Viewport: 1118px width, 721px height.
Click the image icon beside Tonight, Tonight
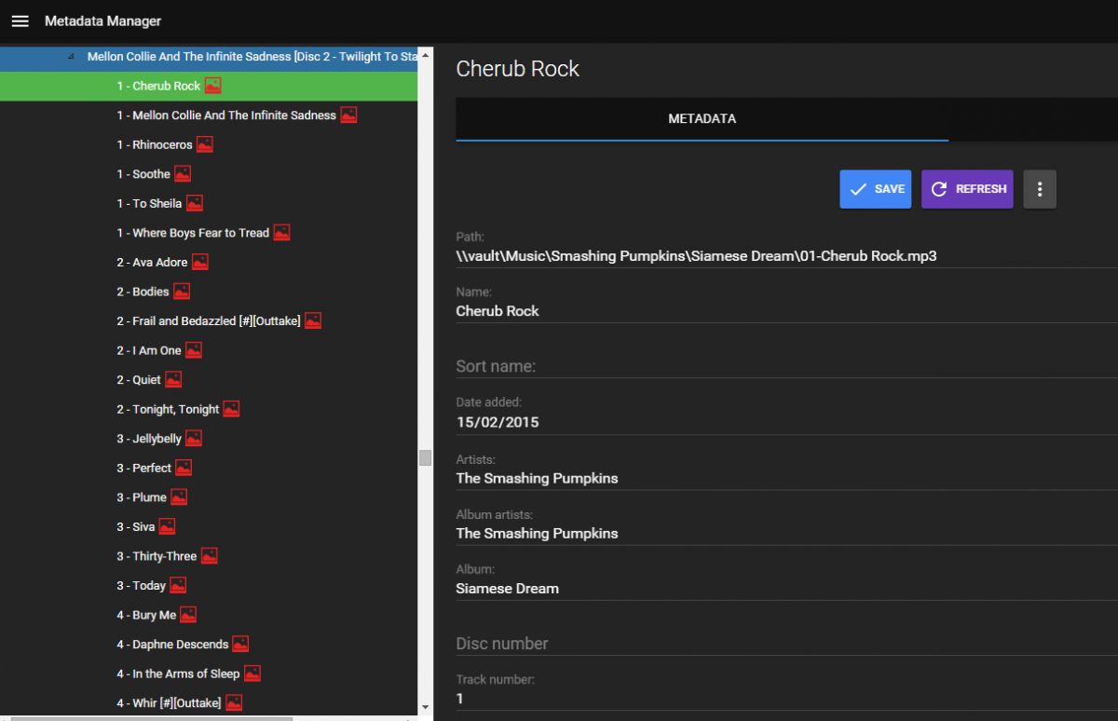(x=232, y=409)
